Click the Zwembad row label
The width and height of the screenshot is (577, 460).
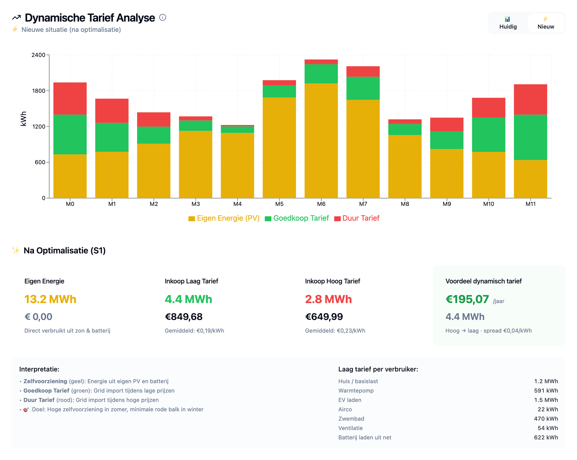[351, 419]
